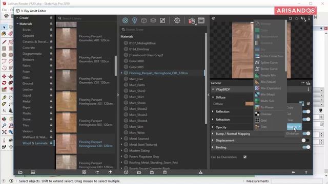
Task: Click the preview render eye icon
Action: click(213, 18)
